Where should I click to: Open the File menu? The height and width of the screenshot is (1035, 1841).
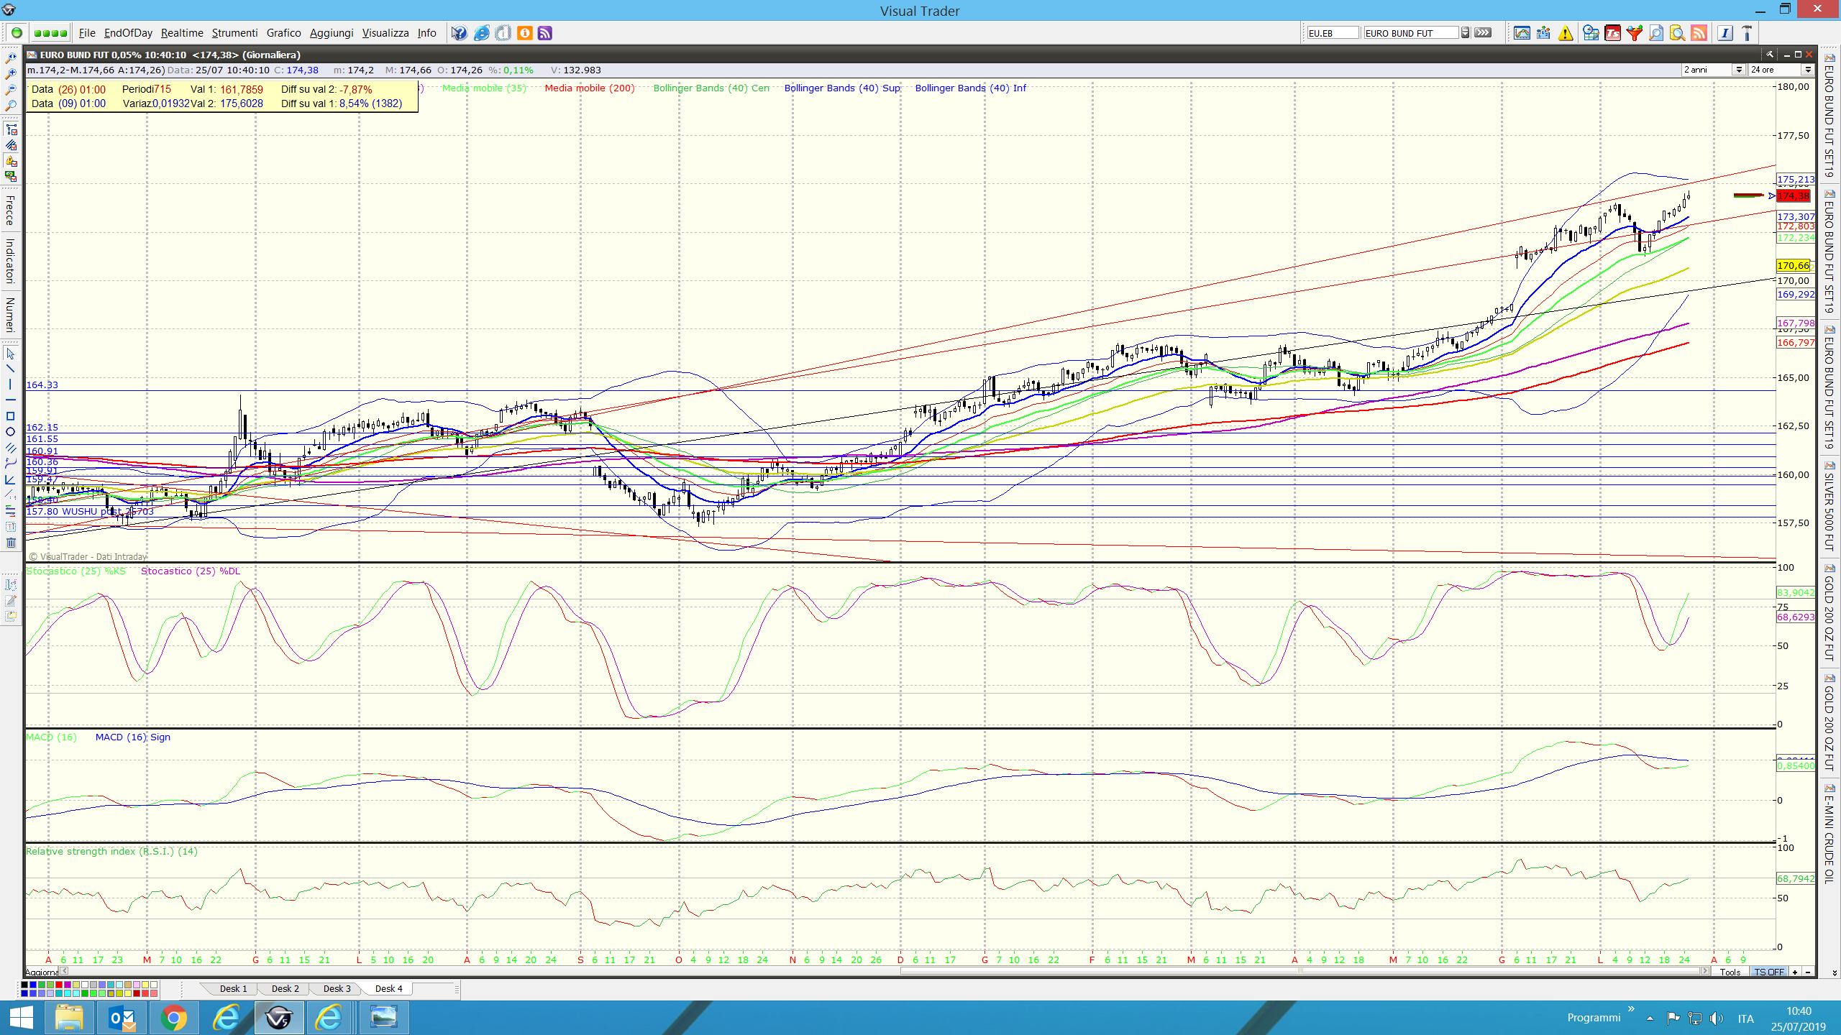pyautogui.click(x=87, y=33)
